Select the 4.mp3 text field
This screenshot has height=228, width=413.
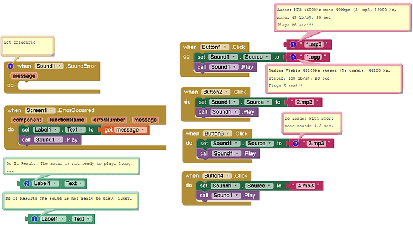(x=306, y=186)
